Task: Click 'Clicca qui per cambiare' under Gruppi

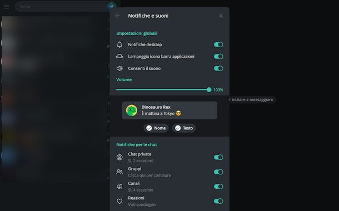Action: point(149,175)
